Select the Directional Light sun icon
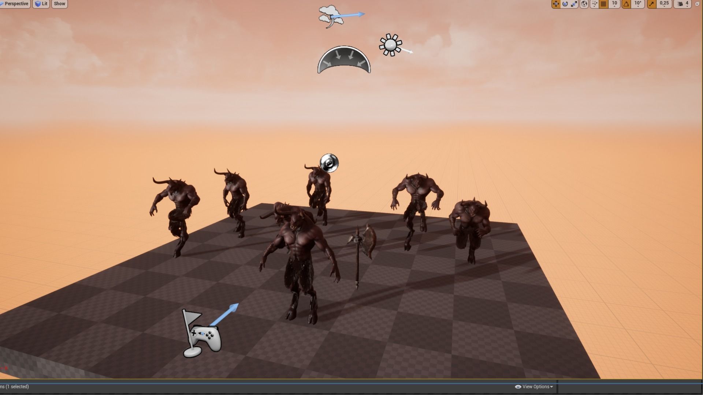Screen dimensions: 703x395 (x=391, y=45)
